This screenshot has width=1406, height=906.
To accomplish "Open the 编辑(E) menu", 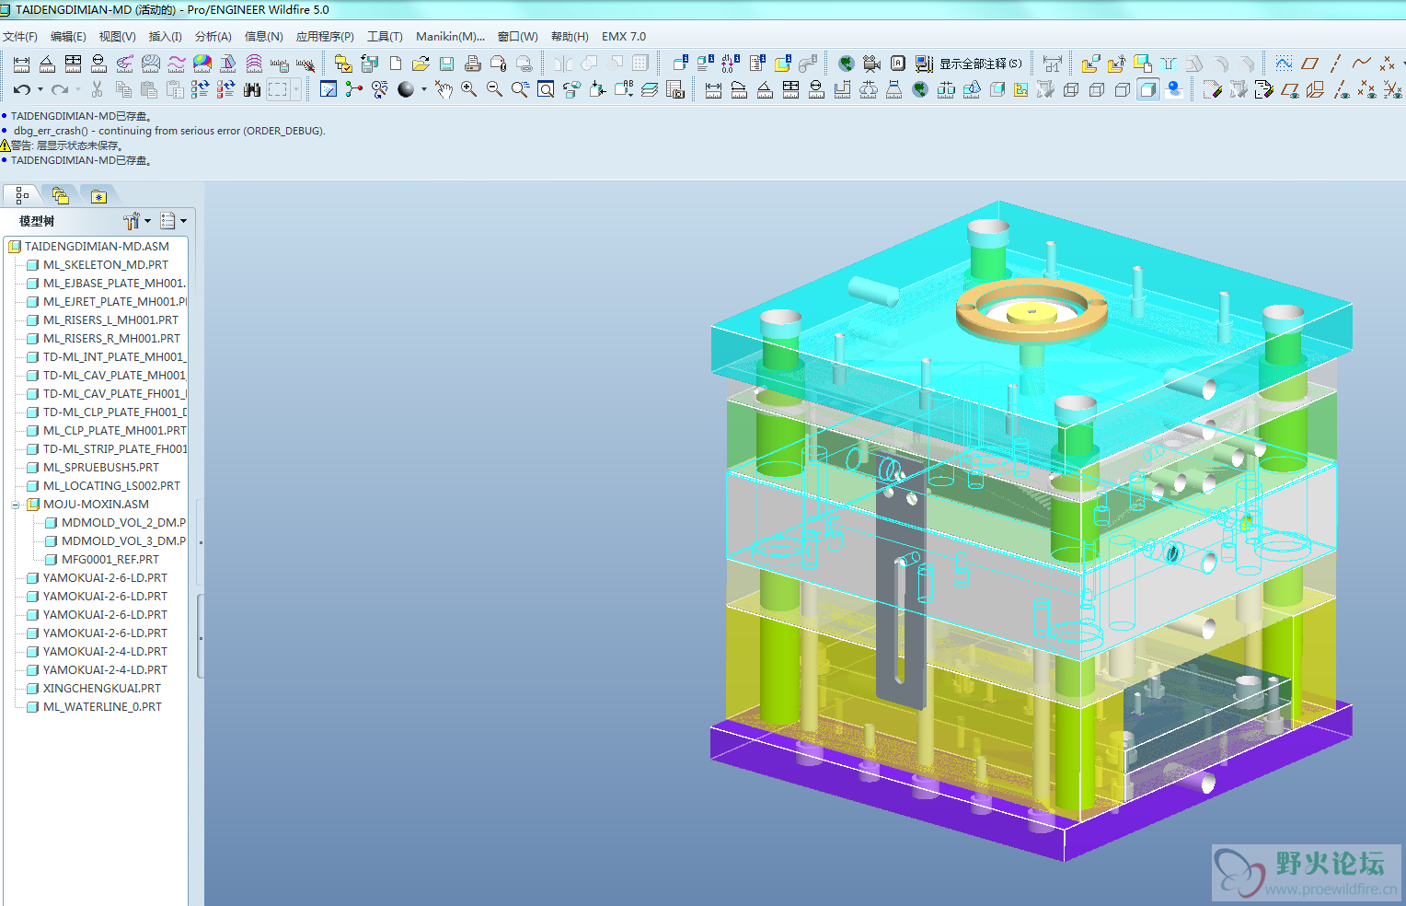I will pos(68,37).
